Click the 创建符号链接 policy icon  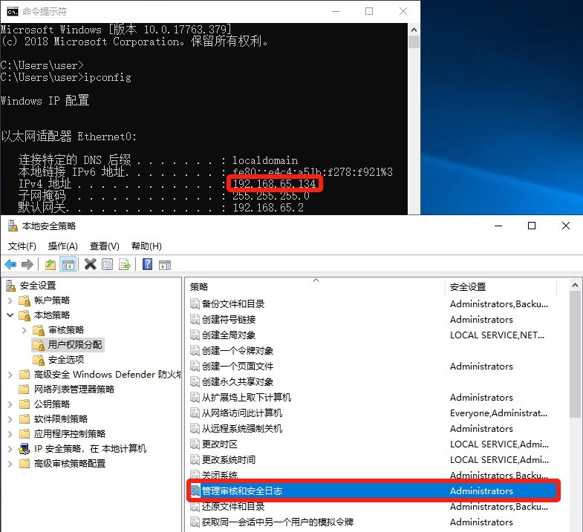[195, 320]
